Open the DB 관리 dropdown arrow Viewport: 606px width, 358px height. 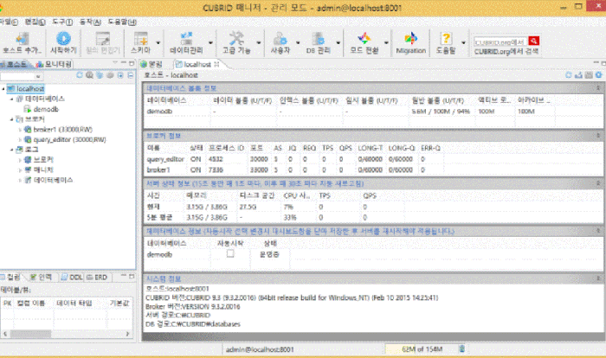338,43
